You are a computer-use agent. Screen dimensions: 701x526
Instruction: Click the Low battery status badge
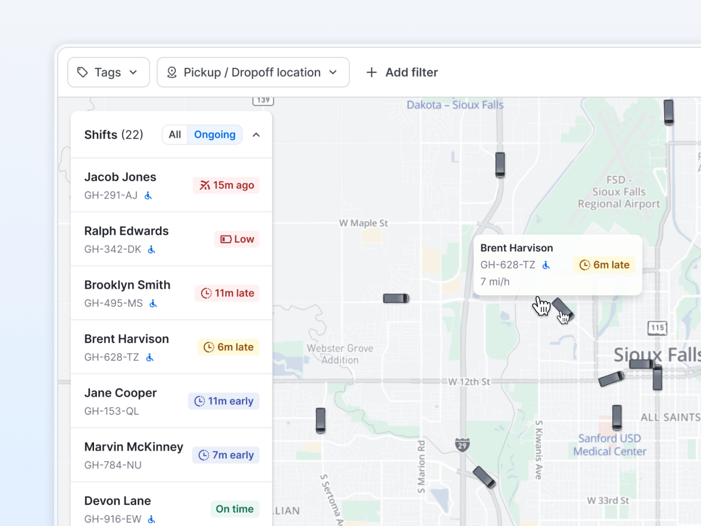pos(237,239)
